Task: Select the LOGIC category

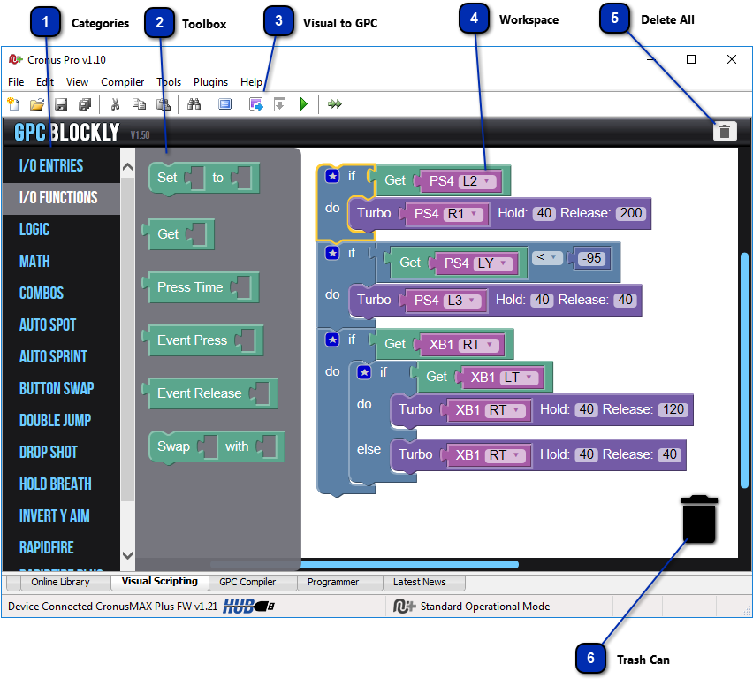Action: coord(62,229)
